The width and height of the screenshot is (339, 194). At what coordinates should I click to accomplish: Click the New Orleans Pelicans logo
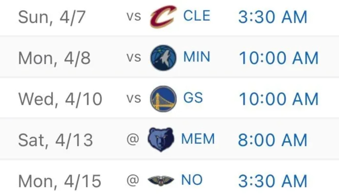161,181
